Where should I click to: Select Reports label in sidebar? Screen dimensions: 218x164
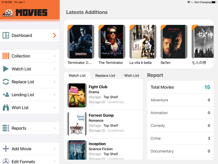(x=19, y=128)
